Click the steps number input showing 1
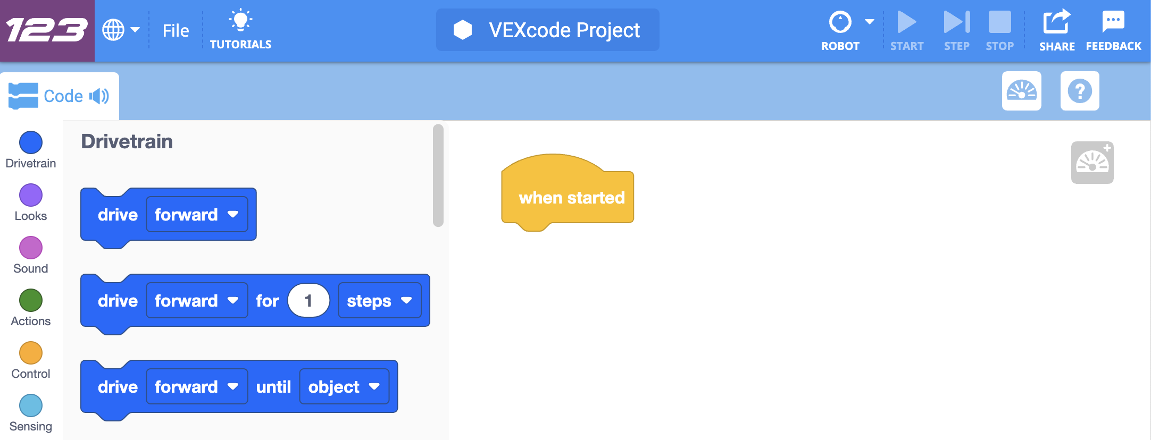Screen dimensions: 1151x440 (x=308, y=300)
